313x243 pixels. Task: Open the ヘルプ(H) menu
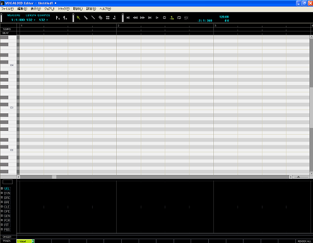pyautogui.click(x=105, y=9)
